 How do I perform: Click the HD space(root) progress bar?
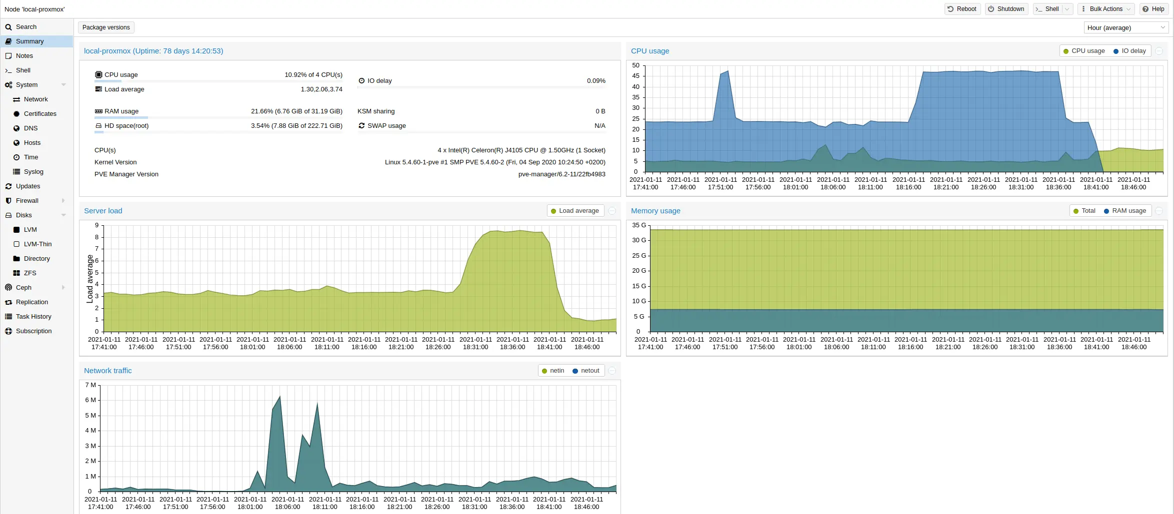(x=218, y=132)
